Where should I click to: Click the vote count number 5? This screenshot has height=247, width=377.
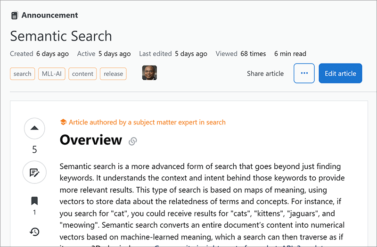pos(34,150)
